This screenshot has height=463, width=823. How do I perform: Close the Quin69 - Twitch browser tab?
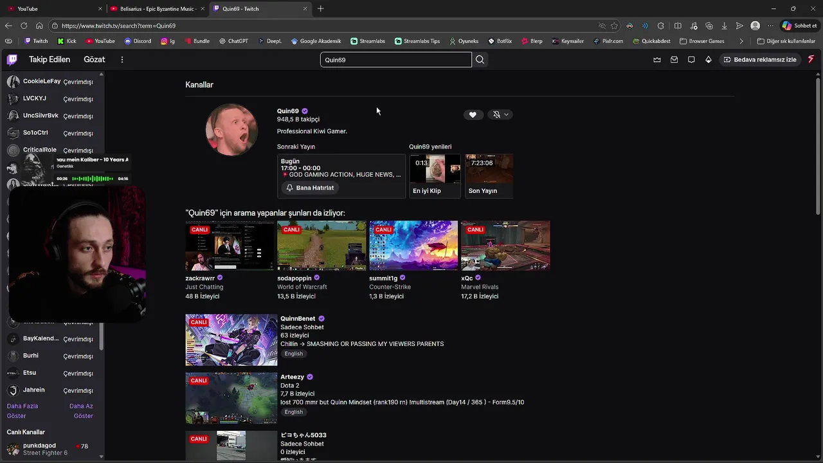(x=305, y=8)
